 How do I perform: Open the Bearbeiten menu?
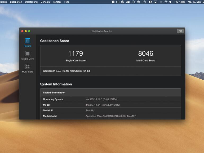coord(16,2)
